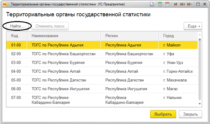Click the M memory button
The height and width of the screenshot is (124, 210).
[176, 5]
